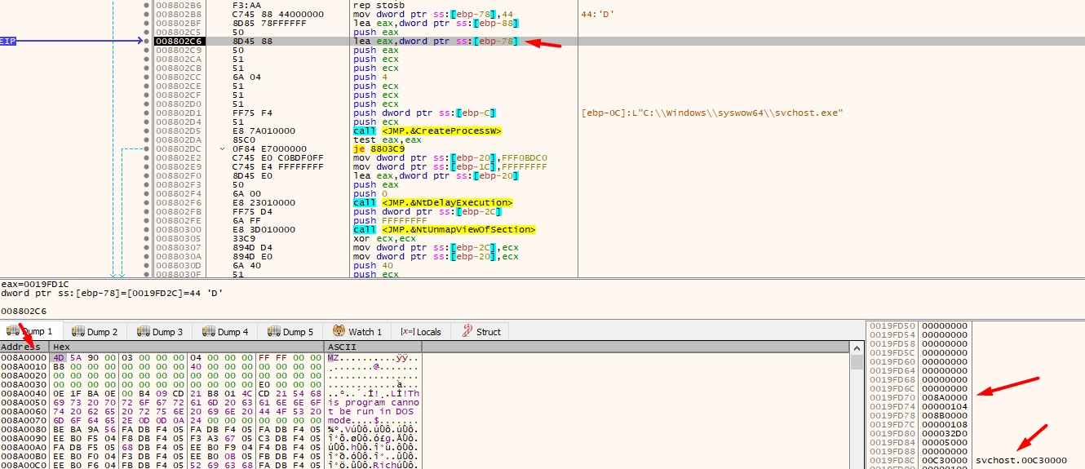Open Dump 2 via its memory icon
This screenshot has height=469, width=1085.
(x=79, y=331)
